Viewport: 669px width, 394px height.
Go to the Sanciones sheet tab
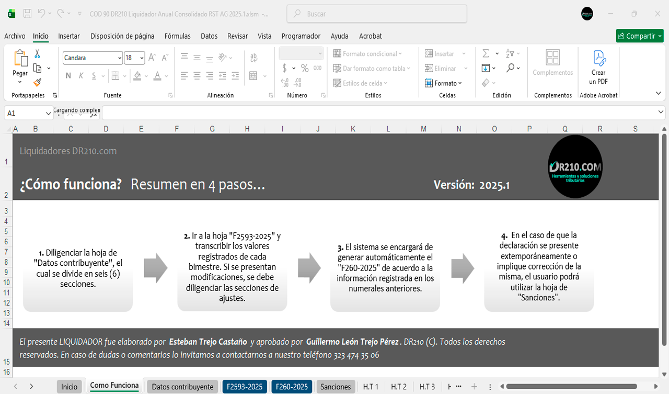click(x=335, y=387)
